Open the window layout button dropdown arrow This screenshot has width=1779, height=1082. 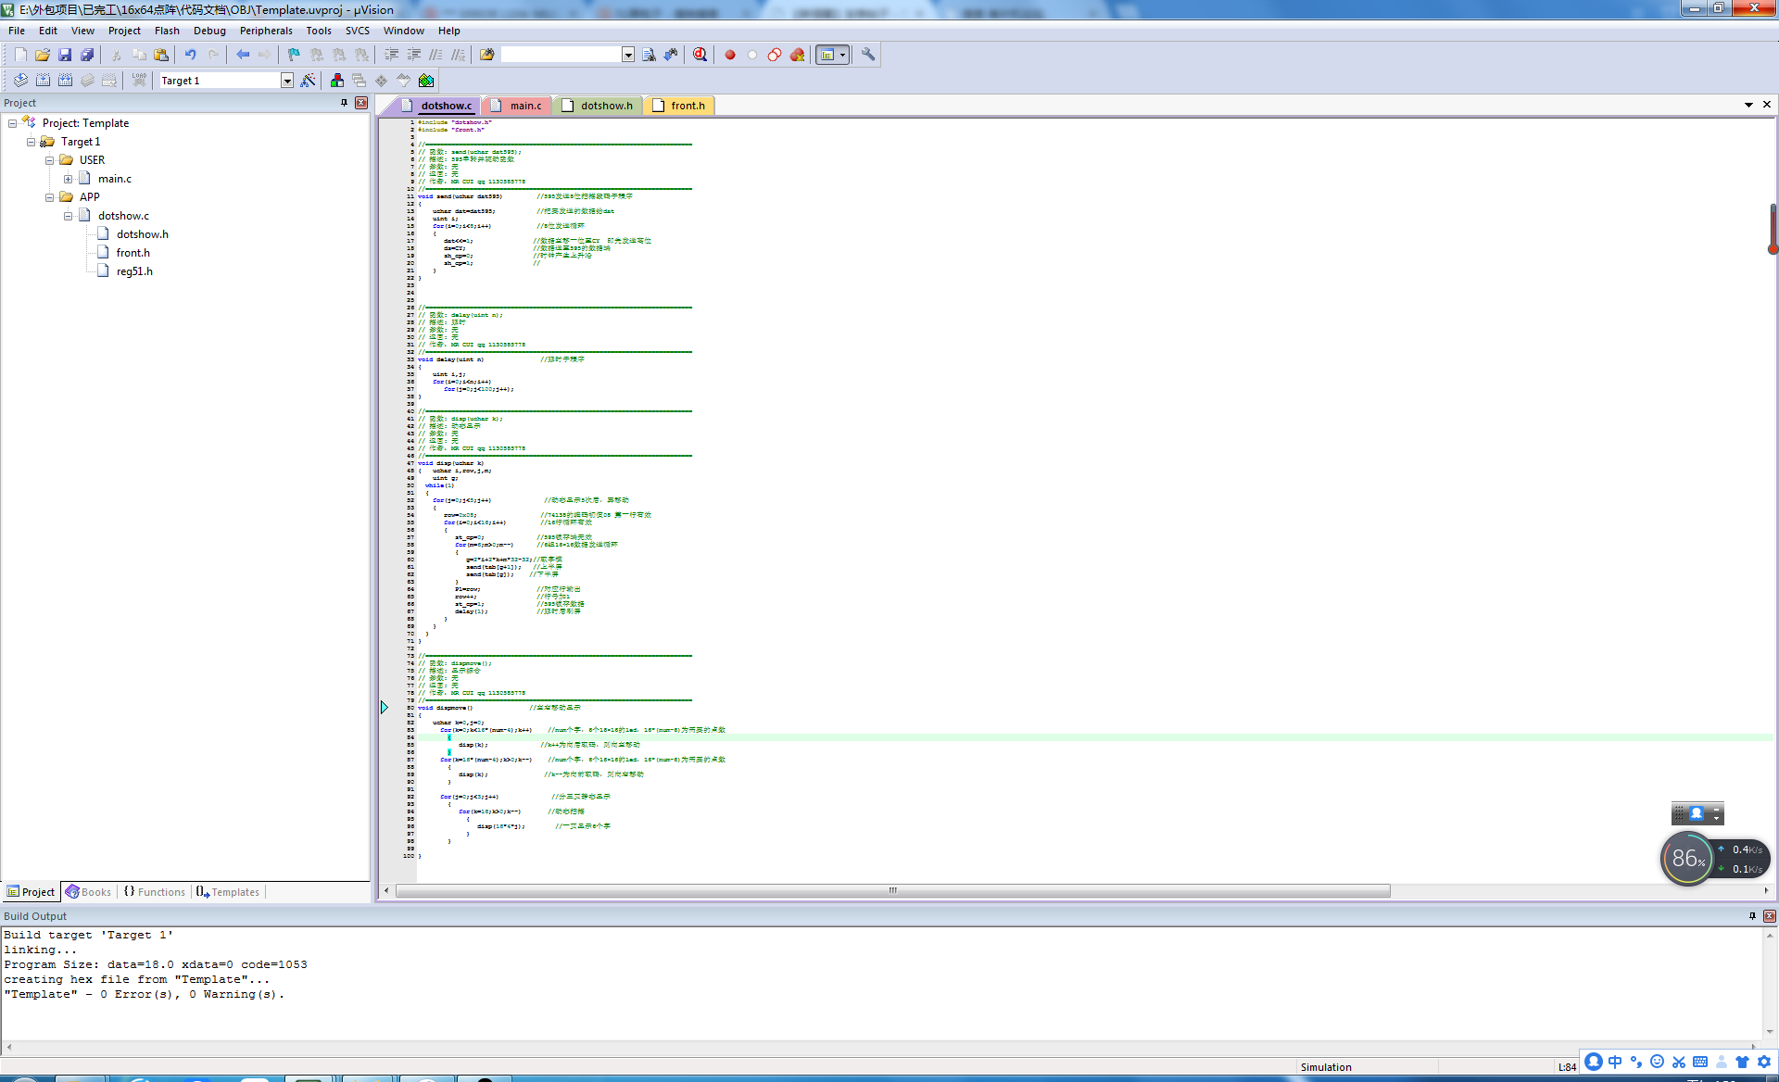[842, 55]
